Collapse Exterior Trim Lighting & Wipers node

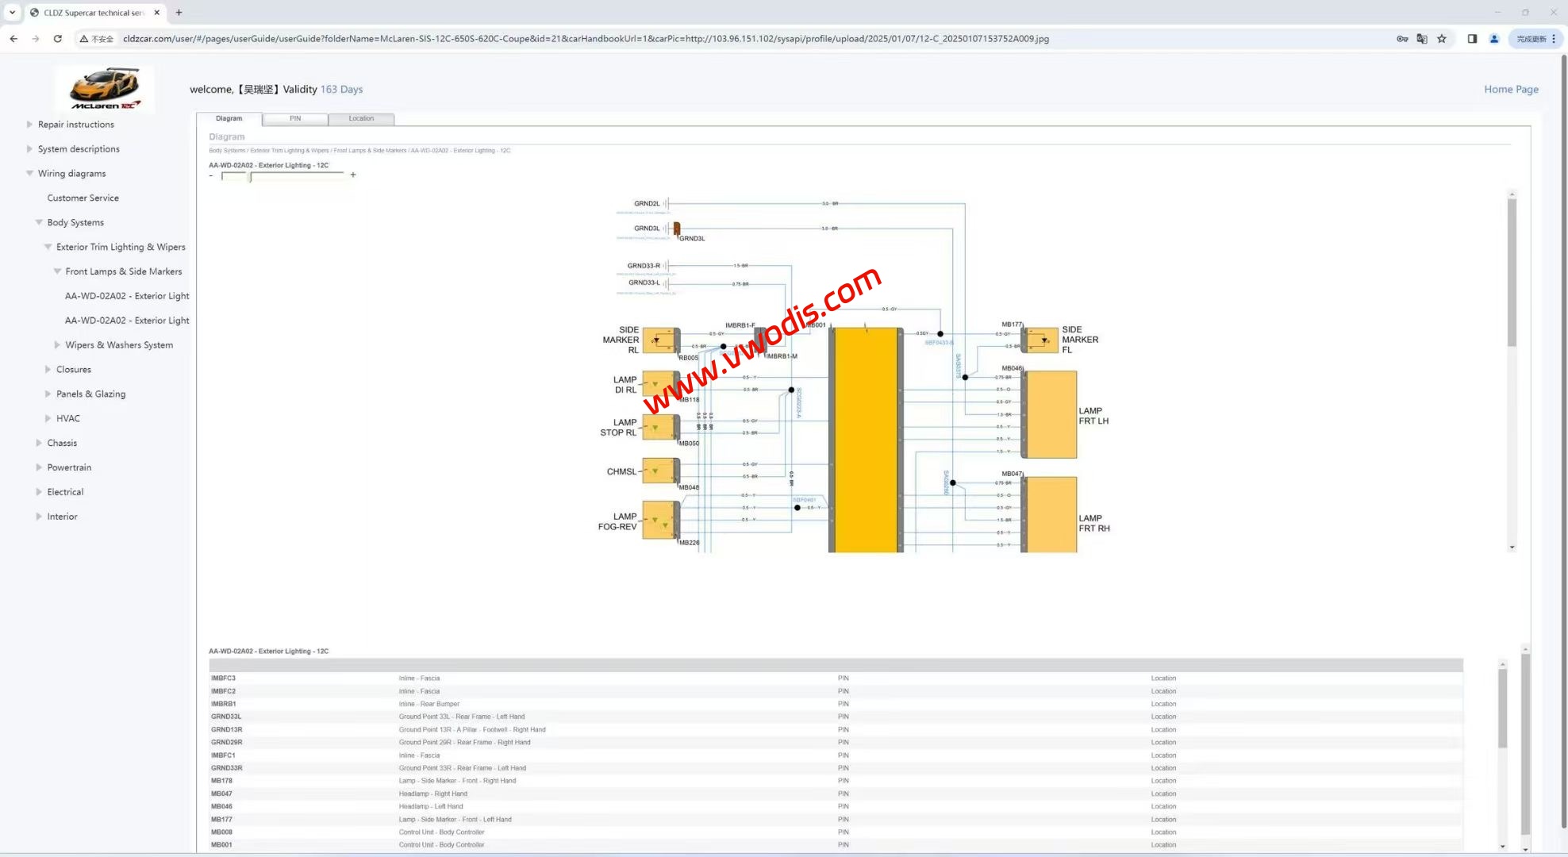48,247
